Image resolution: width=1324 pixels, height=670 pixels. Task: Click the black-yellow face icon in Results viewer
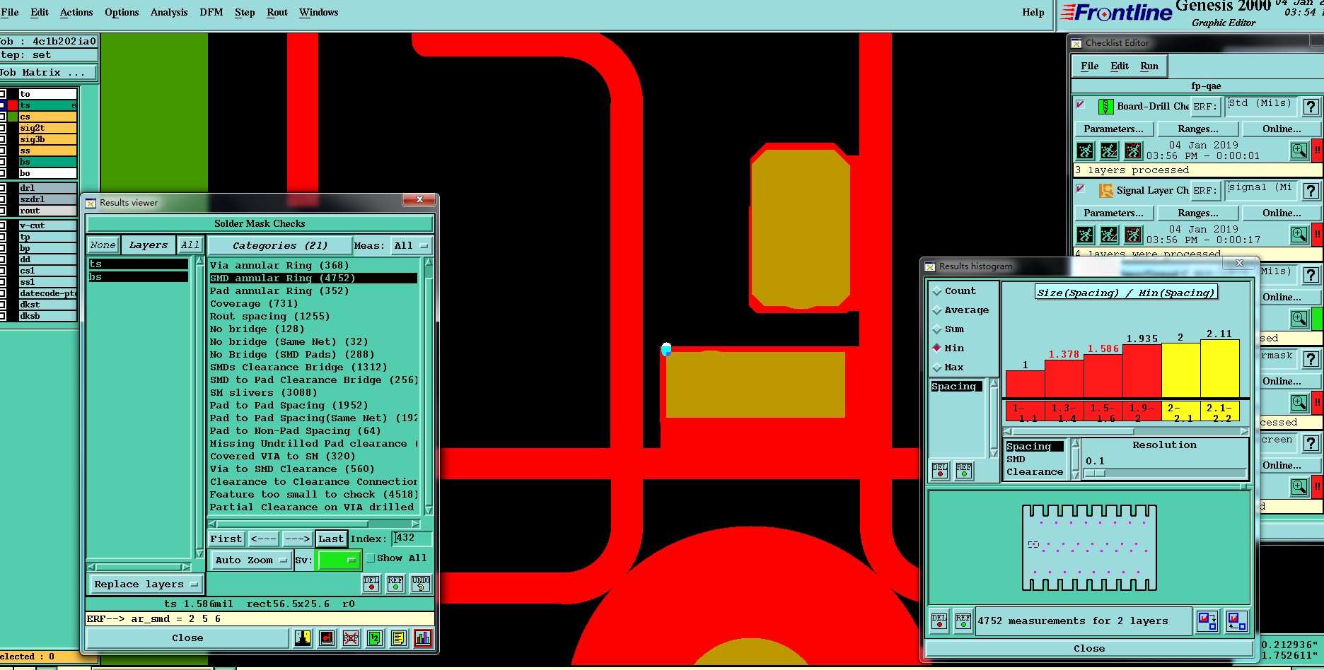pos(303,638)
